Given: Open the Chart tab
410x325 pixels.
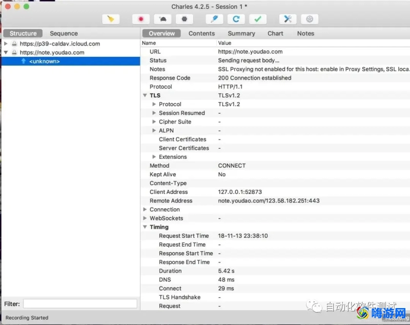Looking at the screenshot, I should pos(275,33).
